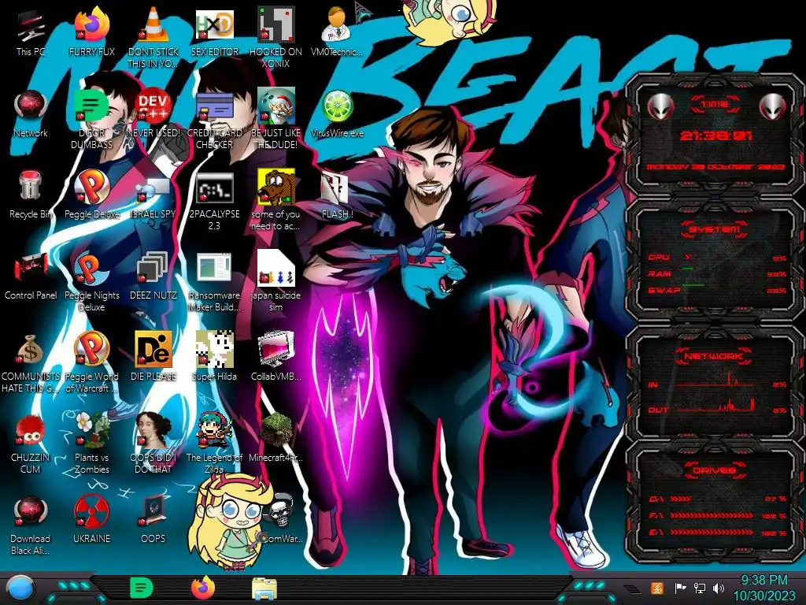The width and height of the screenshot is (806, 605).
Task: Select the CollabVMB monitor icon
Action: [x=275, y=349]
